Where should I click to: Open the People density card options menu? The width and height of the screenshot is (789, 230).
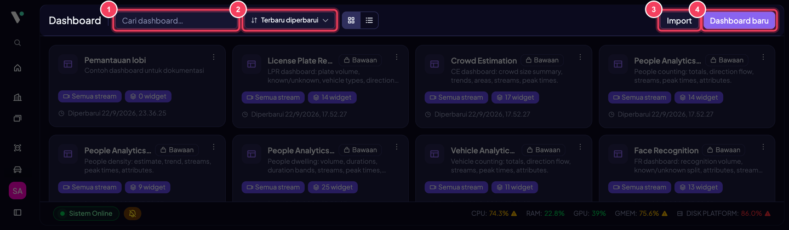pyautogui.click(x=214, y=147)
